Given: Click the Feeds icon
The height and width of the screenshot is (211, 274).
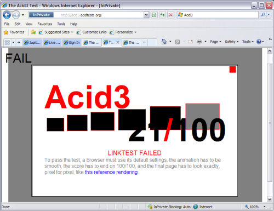Looking at the screenshot, I should (178, 42).
